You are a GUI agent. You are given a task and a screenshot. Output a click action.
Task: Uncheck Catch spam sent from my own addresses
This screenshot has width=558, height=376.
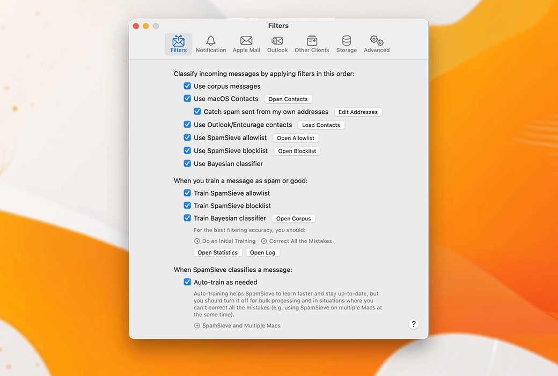coord(197,112)
